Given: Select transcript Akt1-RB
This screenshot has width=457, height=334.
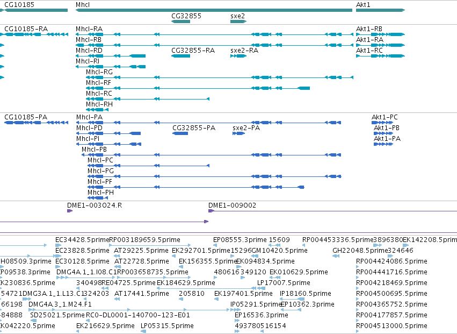Looking at the screenshot, I should pos(380,34).
